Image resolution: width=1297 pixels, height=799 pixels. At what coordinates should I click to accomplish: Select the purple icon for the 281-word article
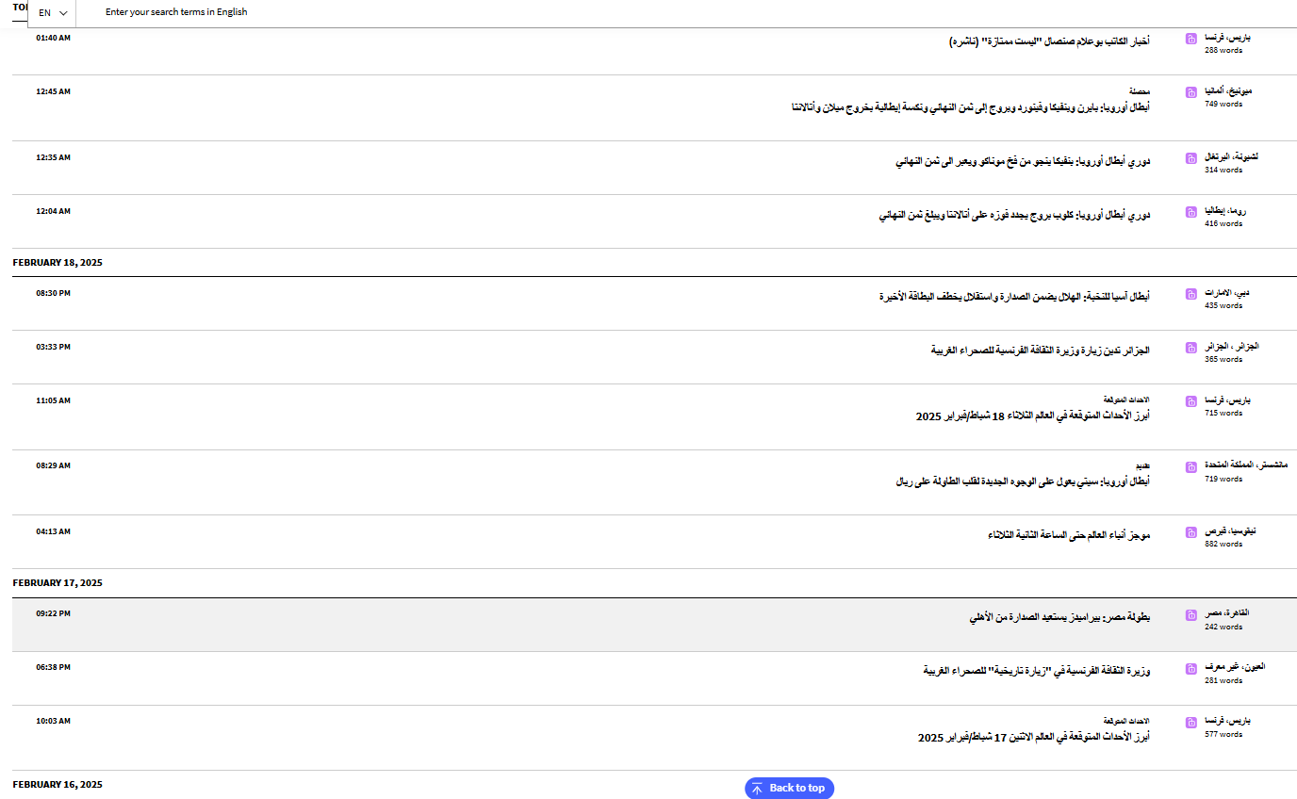(x=1191, y=668)
